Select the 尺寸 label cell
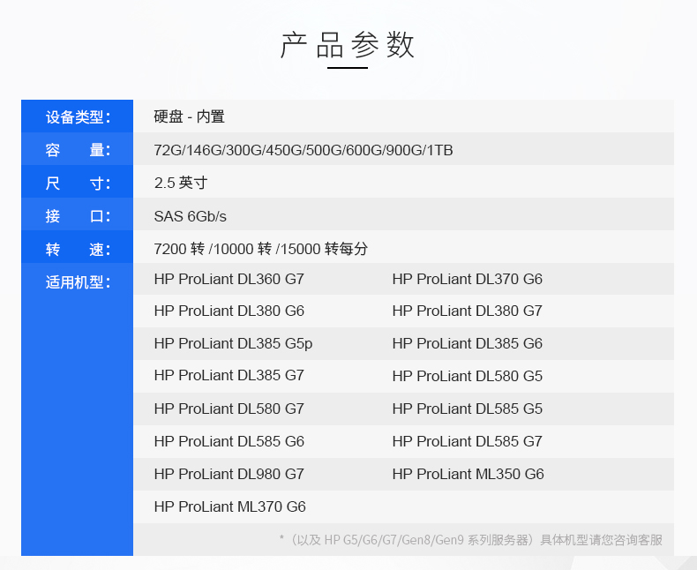 point(78,183)
